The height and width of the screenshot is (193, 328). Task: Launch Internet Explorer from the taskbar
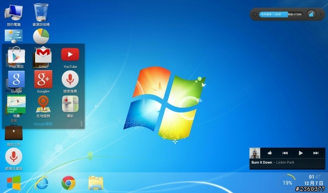coord(41,183)
